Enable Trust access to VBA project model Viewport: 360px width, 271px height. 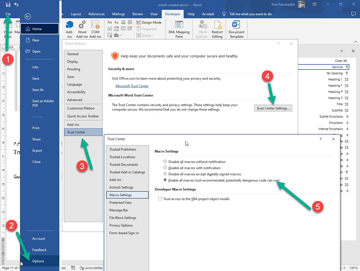pyautogui.click(x=160, y=199)
